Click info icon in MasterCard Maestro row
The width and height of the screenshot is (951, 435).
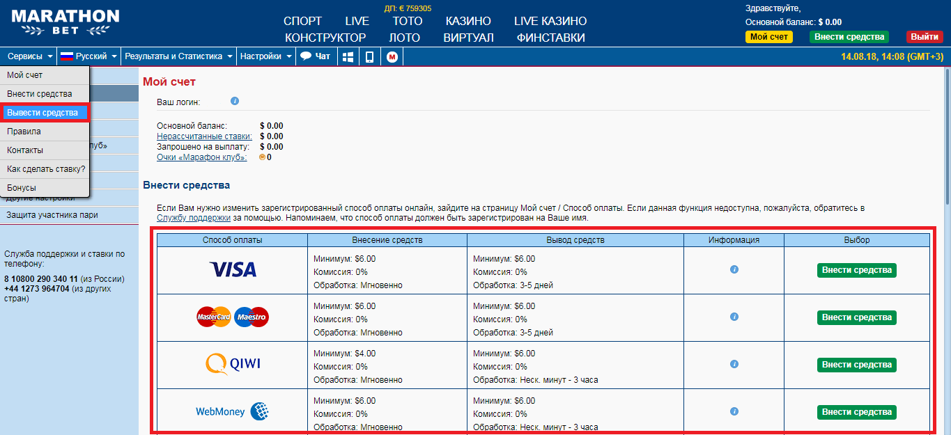tap(734, 317)
